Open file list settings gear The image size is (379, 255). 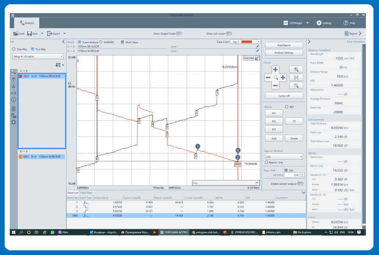[14, 122]
